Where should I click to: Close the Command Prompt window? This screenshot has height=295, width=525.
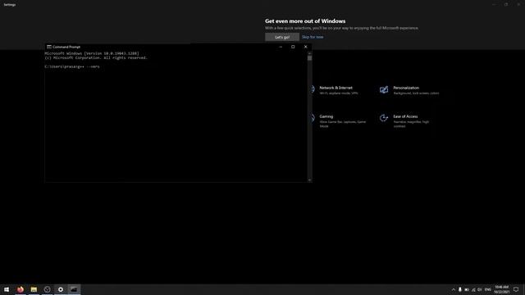pos(305,47)
